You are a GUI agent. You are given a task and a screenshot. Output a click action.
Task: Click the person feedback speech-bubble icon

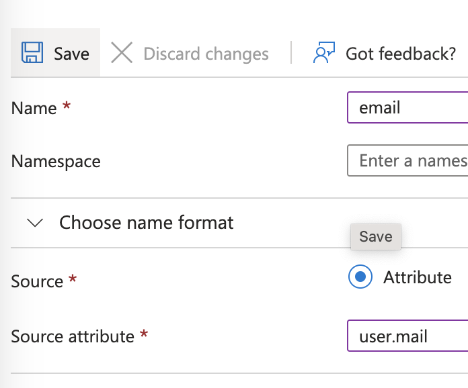pos(324,52)
